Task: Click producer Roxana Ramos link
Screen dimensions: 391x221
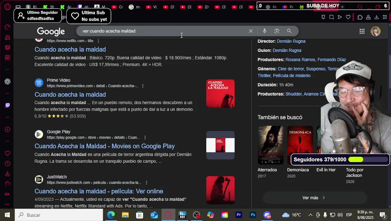Action: (300, 60)
